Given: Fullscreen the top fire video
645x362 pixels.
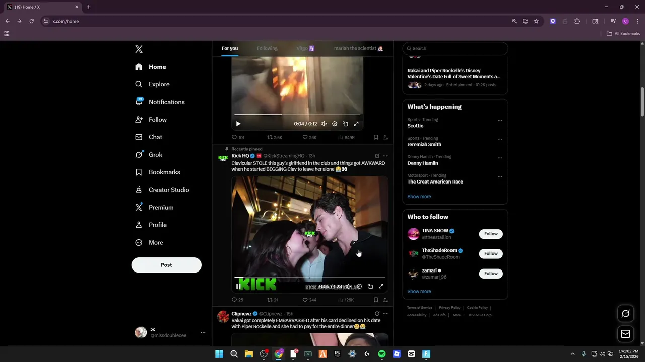Looking at the screenshot, I should point(356,124).
